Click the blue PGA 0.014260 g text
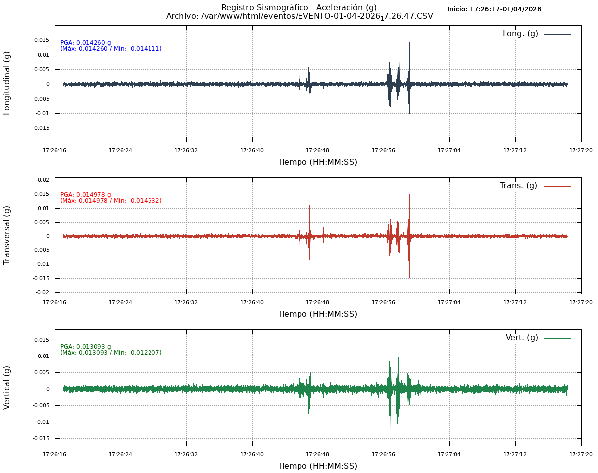The image size is (598, 473). [86, 43]
